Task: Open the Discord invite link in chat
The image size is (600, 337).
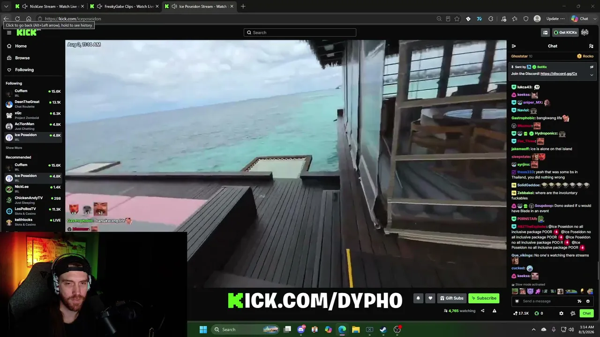Action: point(559,74)
